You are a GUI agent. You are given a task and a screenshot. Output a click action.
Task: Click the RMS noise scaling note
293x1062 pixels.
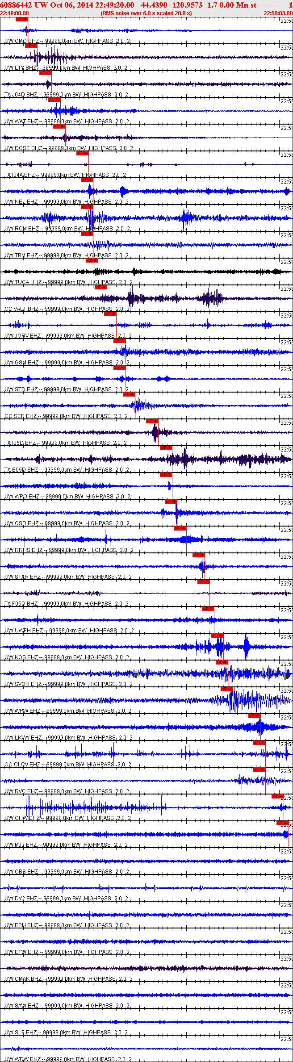[146, 13]
